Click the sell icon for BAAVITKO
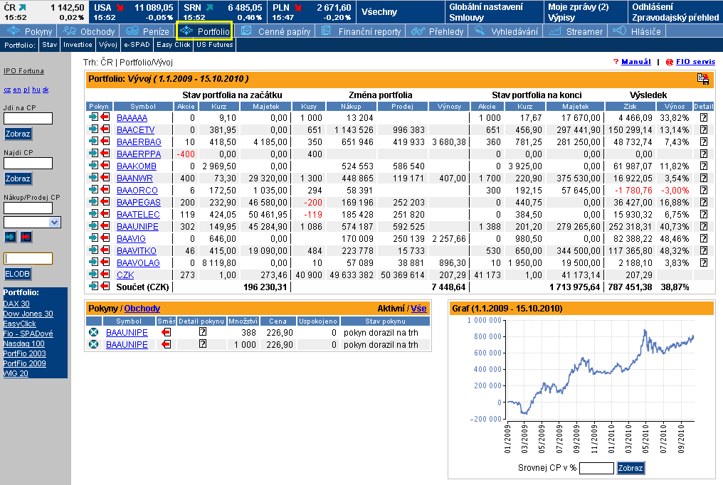Image resolution: width=723 pixels, height=485 pixels. 105,250
